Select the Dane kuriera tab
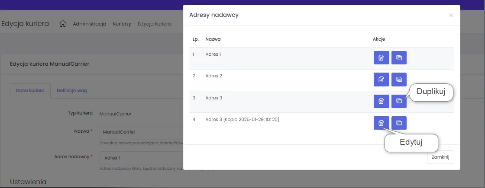The width and height of the screenshot is (485, 188). [x=30, y=91]
